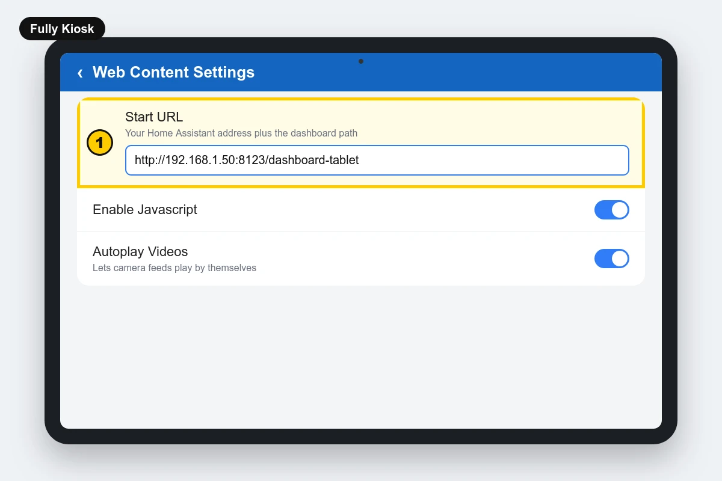Click the Fully Kiosk label badge
This screenshot has width=722, height=481.
(x=62, y=29)
